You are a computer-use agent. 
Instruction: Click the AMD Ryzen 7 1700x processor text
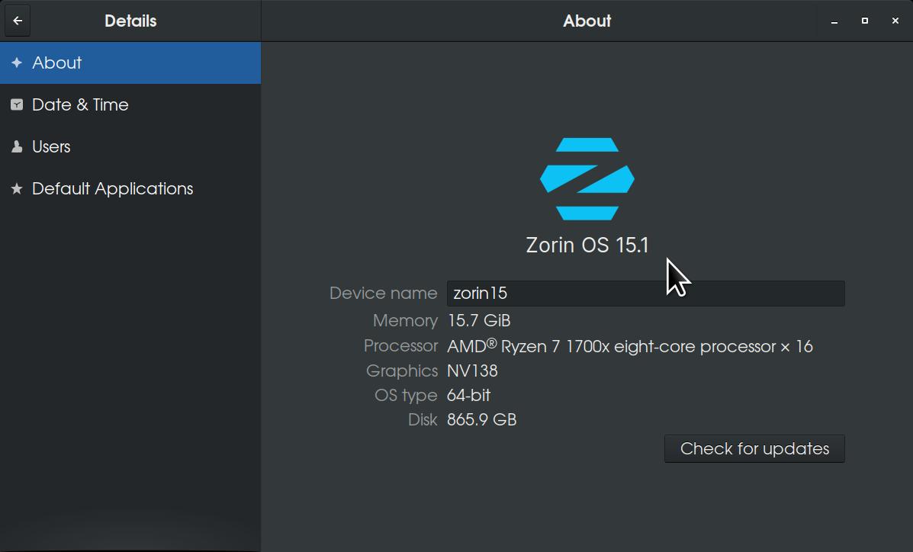pyautogui.click(x=629, y=346)
